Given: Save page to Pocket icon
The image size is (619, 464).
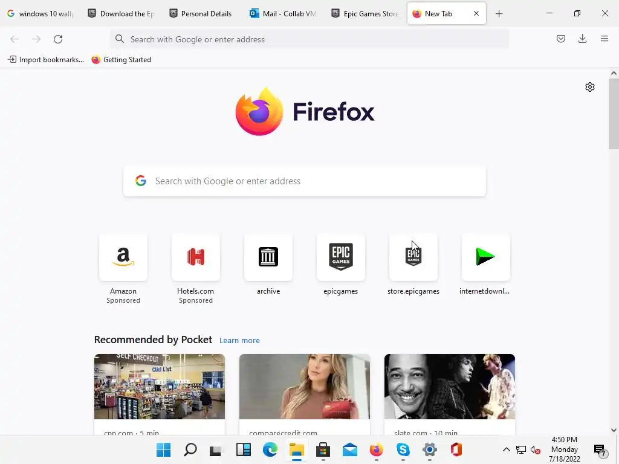Looking at the screenshot, I should [560, 39].
